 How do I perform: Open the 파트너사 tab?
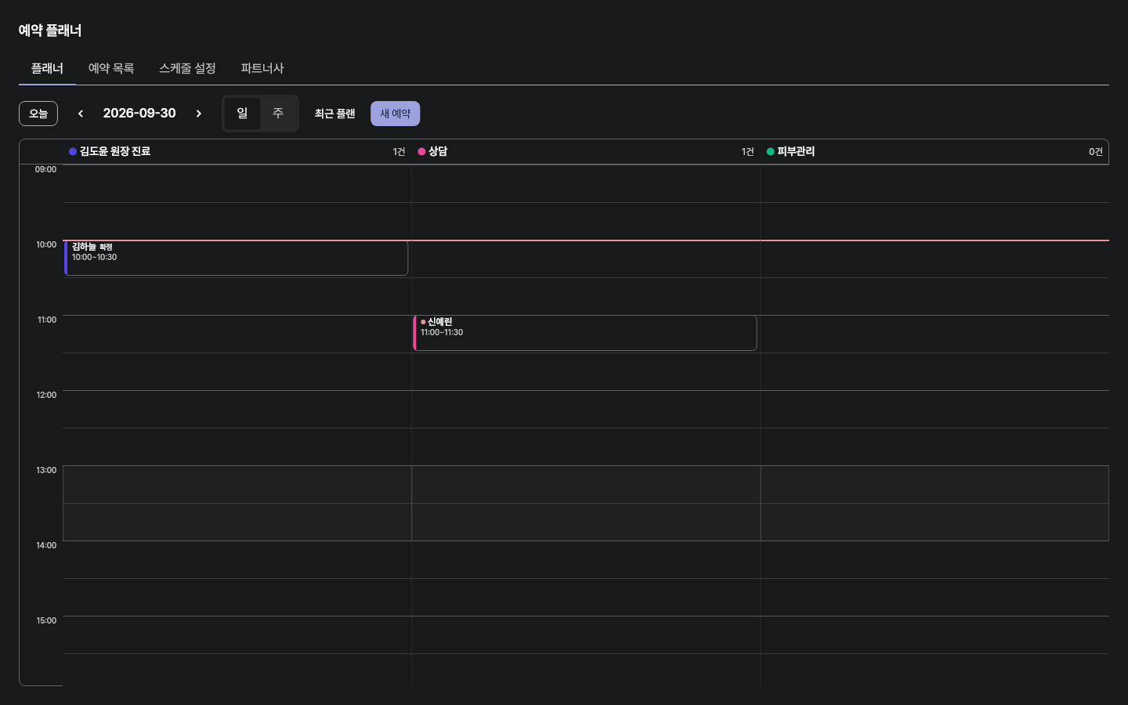(262, 69)
